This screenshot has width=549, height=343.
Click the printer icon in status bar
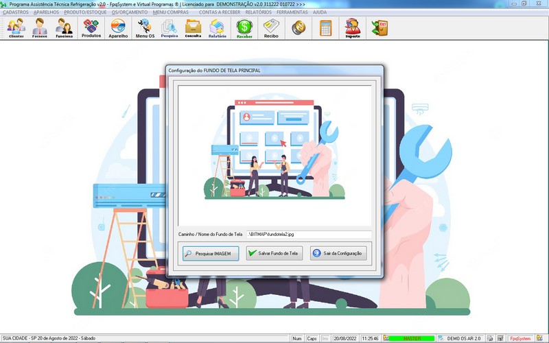pos(490,338)
